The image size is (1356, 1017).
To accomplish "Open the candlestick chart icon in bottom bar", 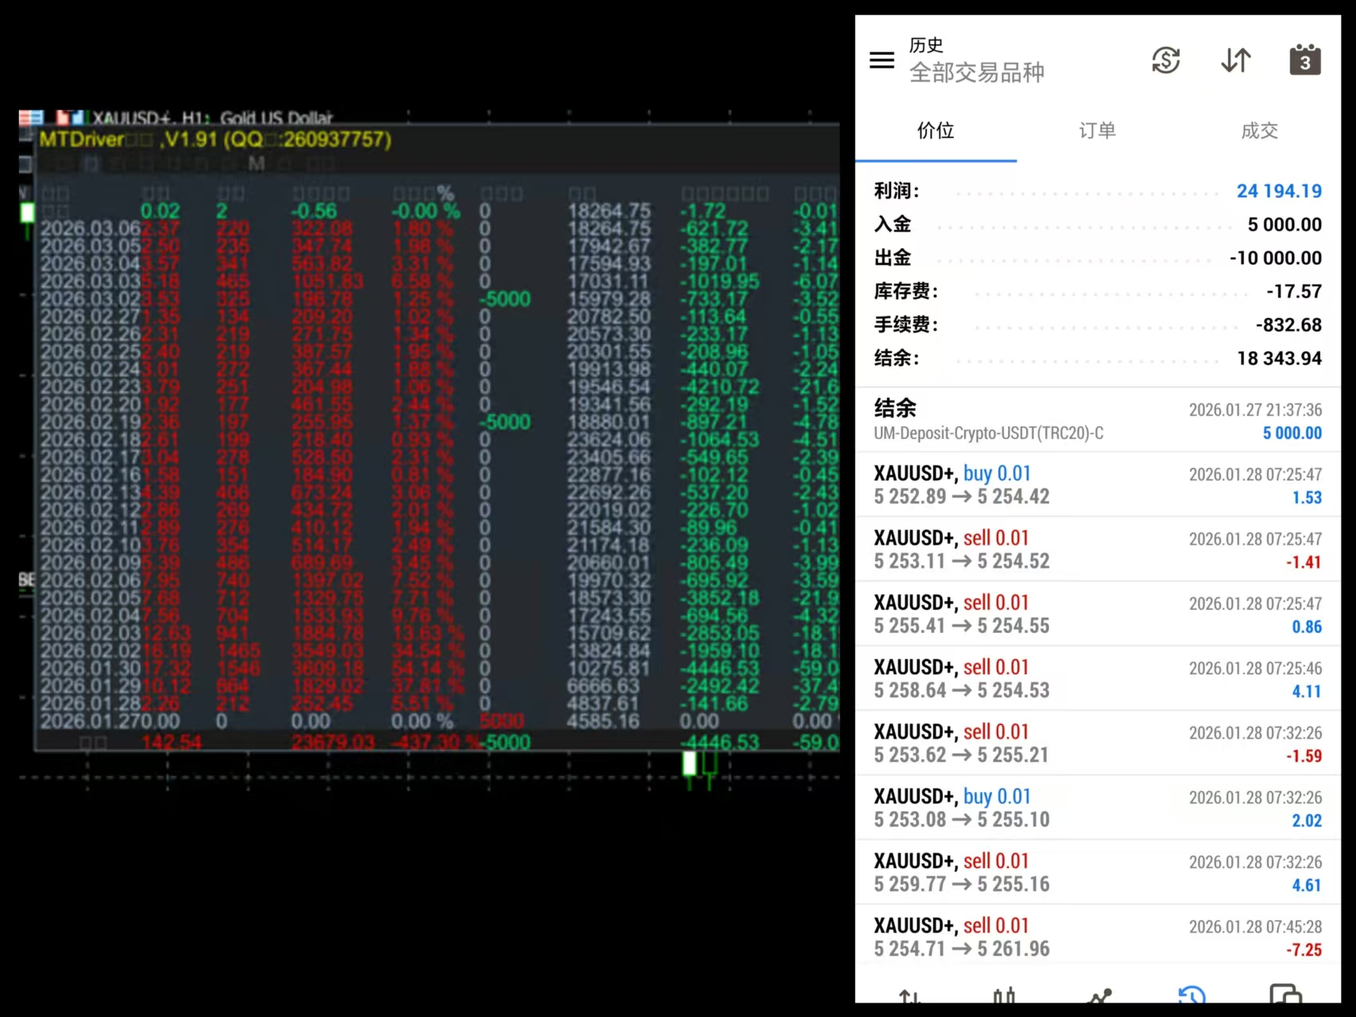I will [1004, 996].
